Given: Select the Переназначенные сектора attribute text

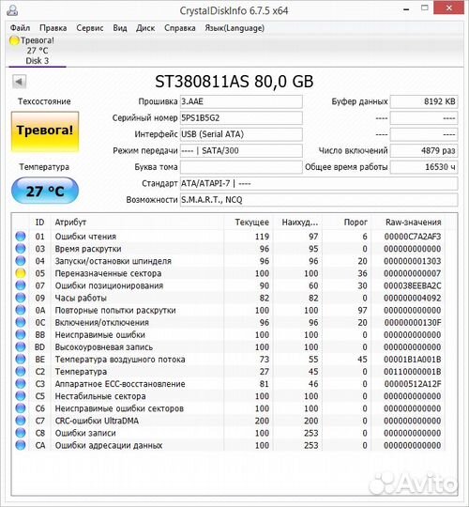Looking at the screenshot, I should [108, 273].
